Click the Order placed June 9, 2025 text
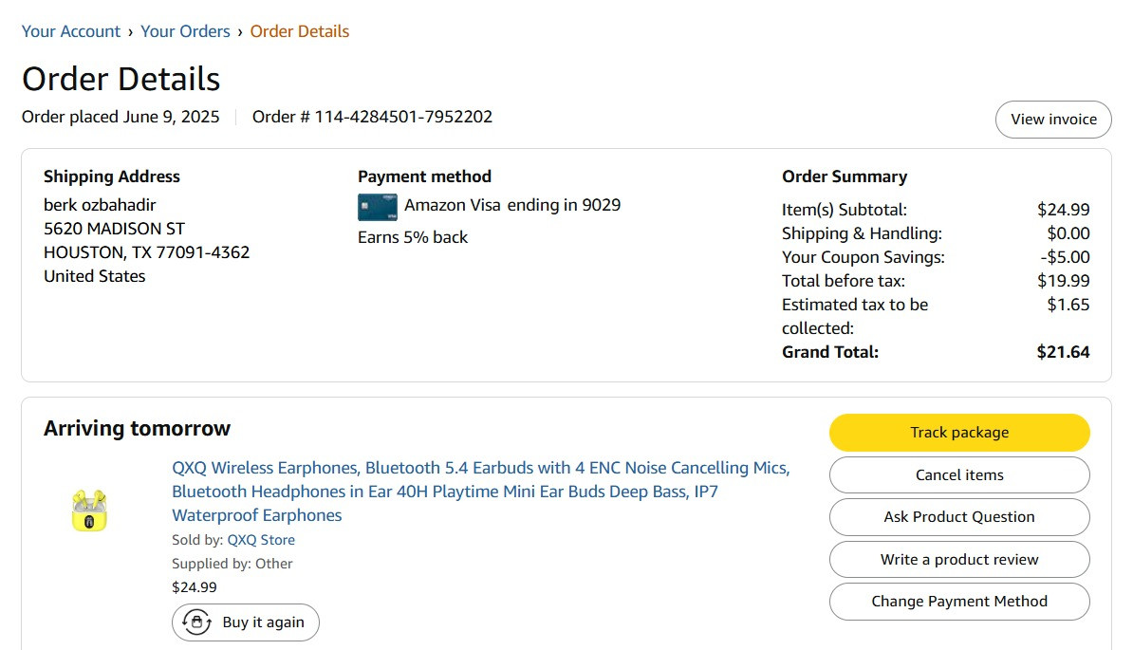1133x650 pixels. [121, 117]
